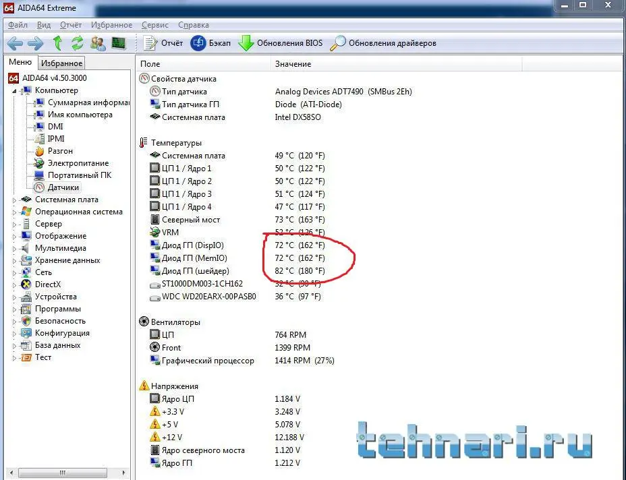This screenshot has width=626, height=480.
Task: Open the users toolbar icon
Action: [98, 43]
